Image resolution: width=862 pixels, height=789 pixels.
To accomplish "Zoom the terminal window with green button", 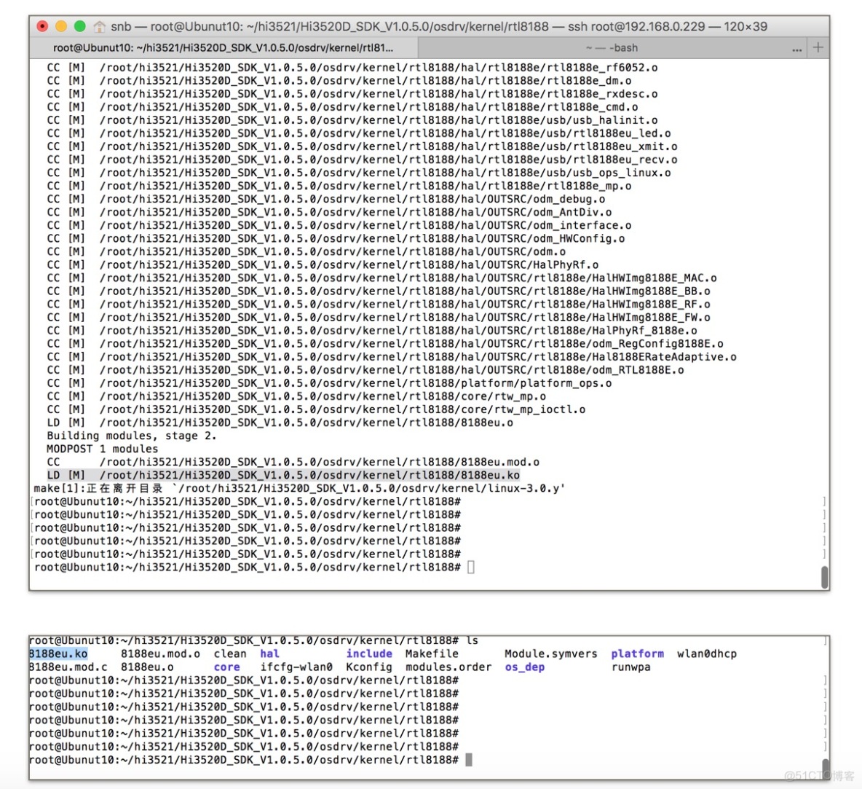I will [x=79, y=25].
